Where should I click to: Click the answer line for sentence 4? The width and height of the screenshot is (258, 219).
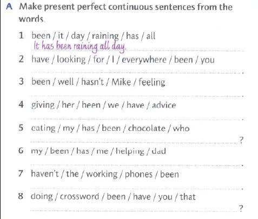pos(136,119)
